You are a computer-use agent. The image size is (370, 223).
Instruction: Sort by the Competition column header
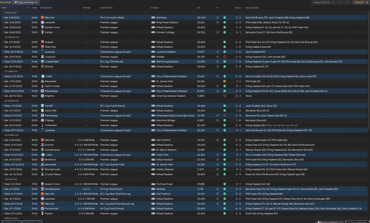[106, 8]
